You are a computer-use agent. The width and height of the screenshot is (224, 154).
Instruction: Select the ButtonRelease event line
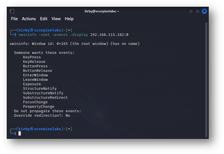pos(37,71)
